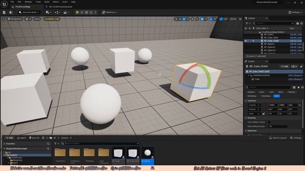Screen dimensions: 305x171
Task: Open the toolbar Settings menu
Action: 295,12
